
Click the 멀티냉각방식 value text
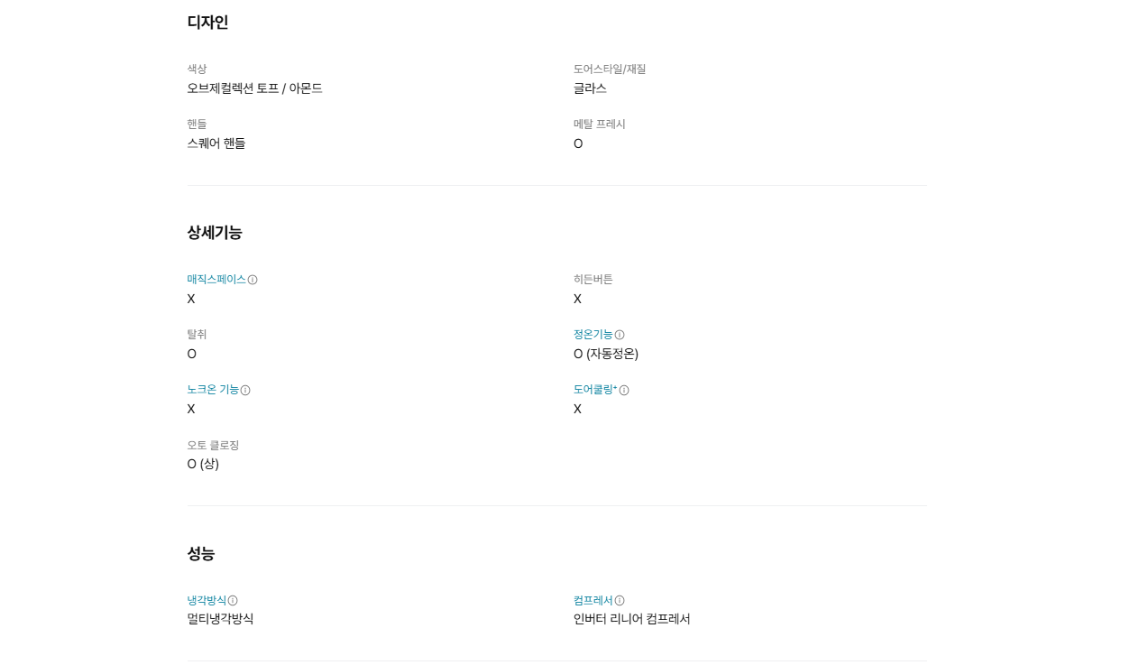coord(221,619)
